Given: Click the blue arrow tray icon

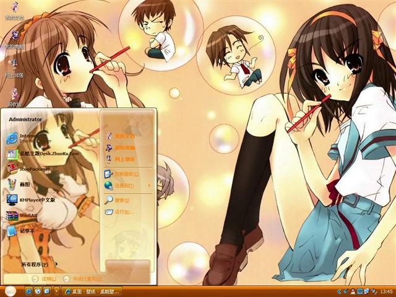Looking at the screenshot, I should [x=346, y=291].
